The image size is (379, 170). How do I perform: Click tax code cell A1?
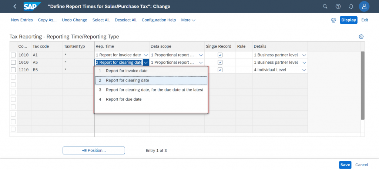[x=47, y=55]
